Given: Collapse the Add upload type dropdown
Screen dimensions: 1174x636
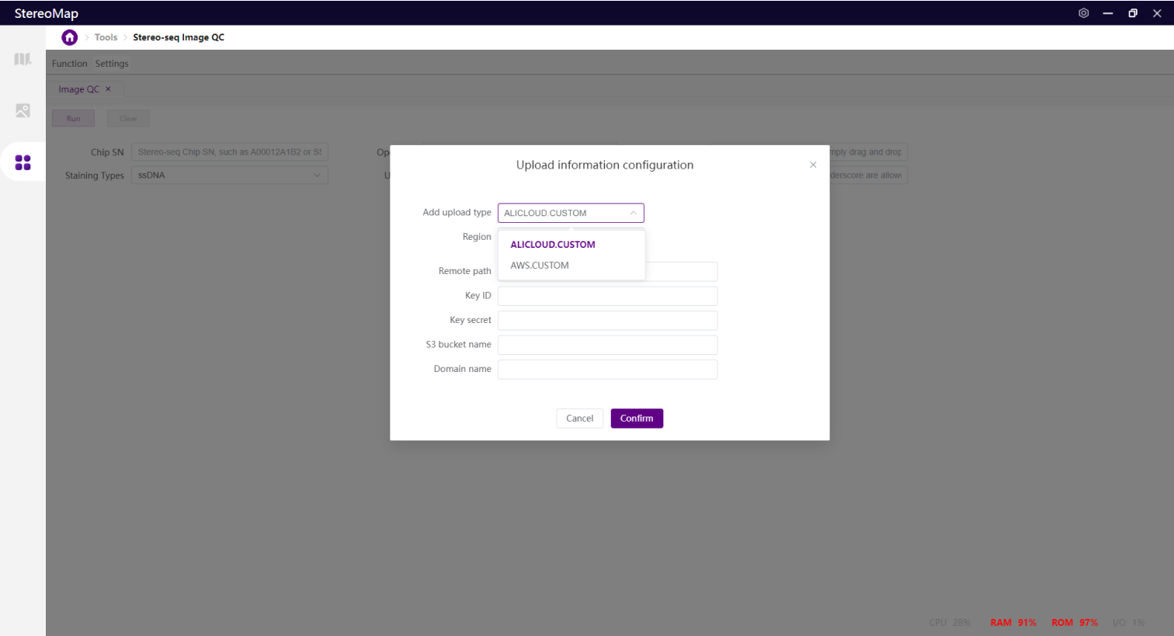Looking at the screenshot, I should (x=633, y=213).
